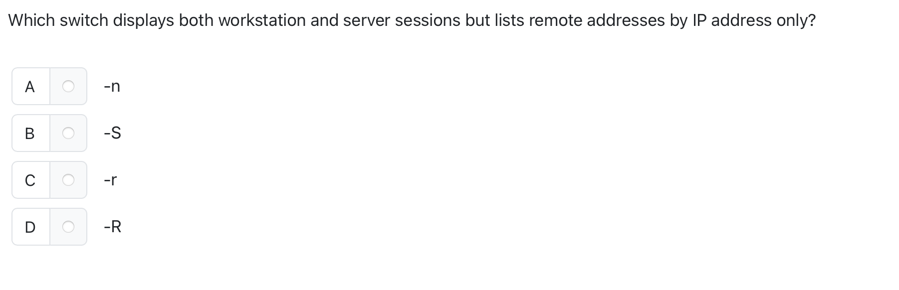The image size is (899, 290).
Task: Click the letter B box
Action: (30, 133)
